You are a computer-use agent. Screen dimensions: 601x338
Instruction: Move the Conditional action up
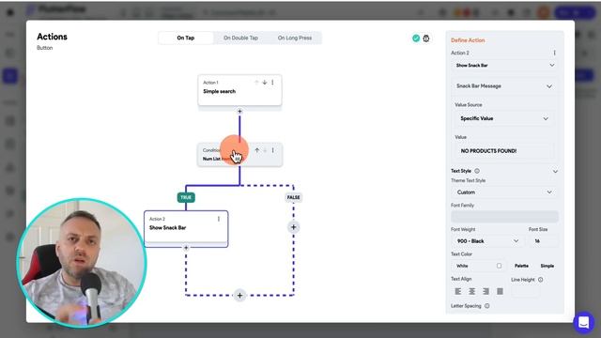(256, 150)
